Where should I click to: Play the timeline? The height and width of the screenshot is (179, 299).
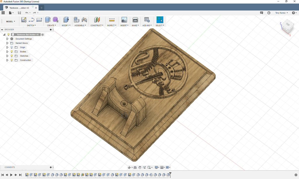tap(11, 175)
